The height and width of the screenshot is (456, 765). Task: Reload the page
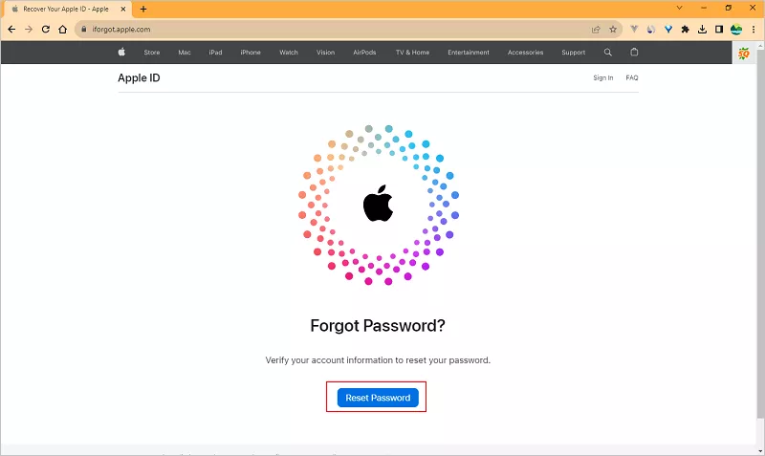point(45,30)
